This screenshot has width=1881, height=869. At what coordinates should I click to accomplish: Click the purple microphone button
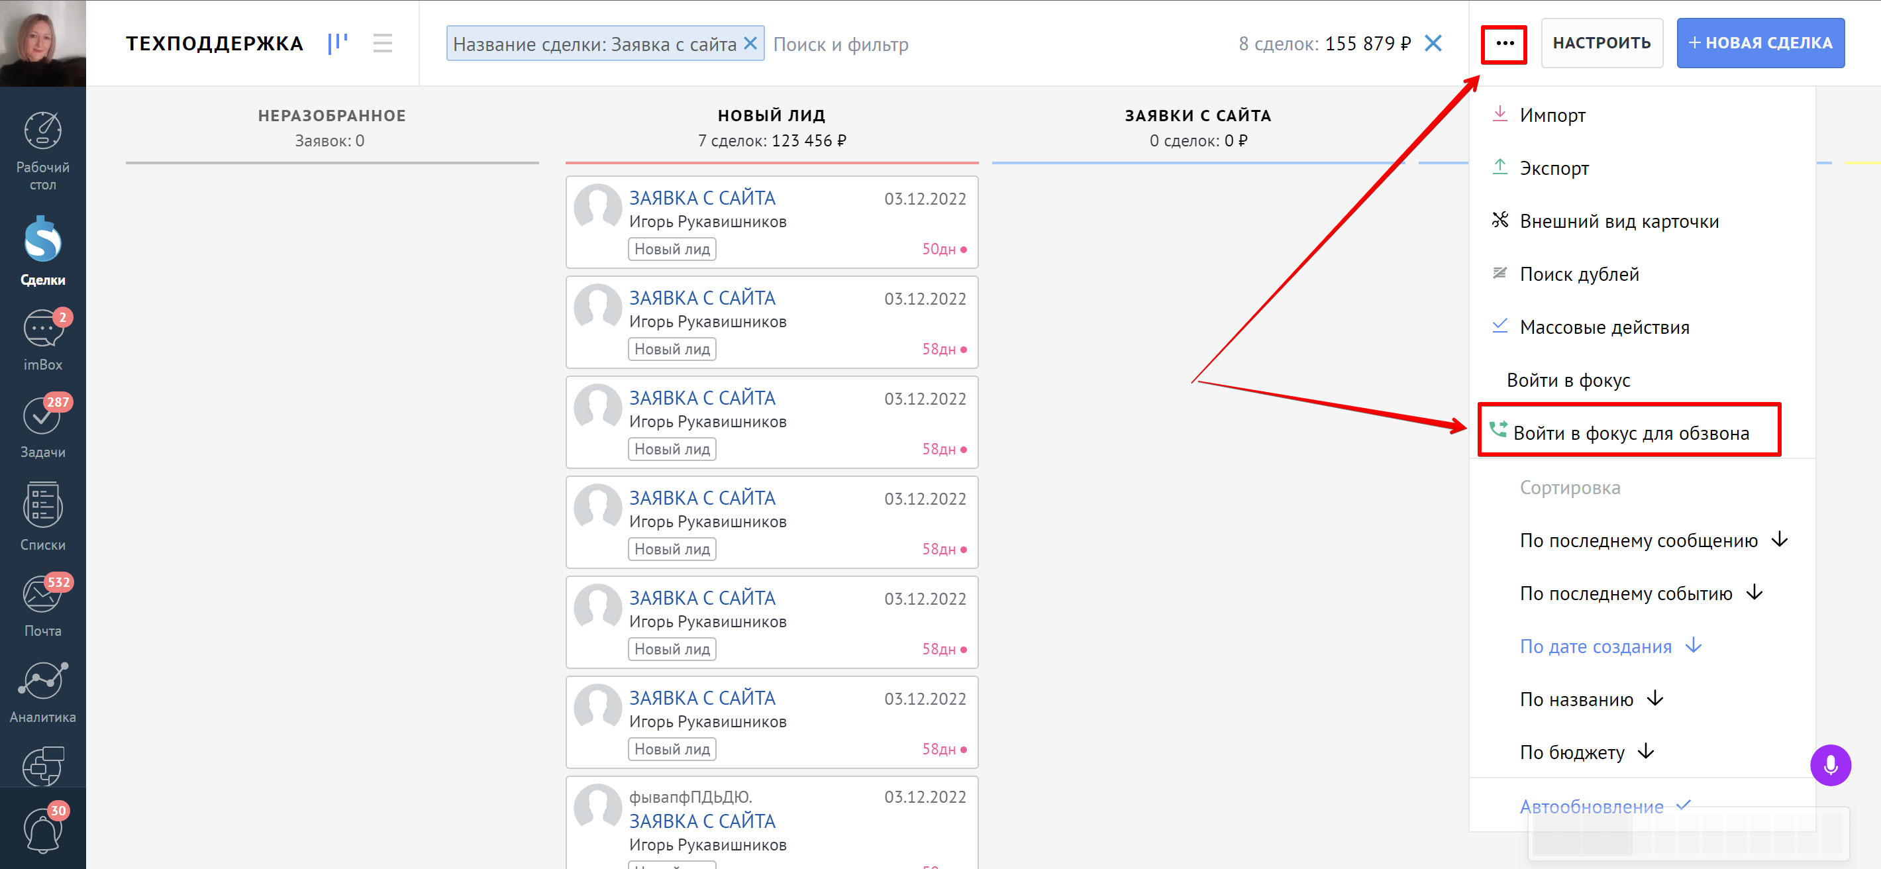tap(1830, 764)
